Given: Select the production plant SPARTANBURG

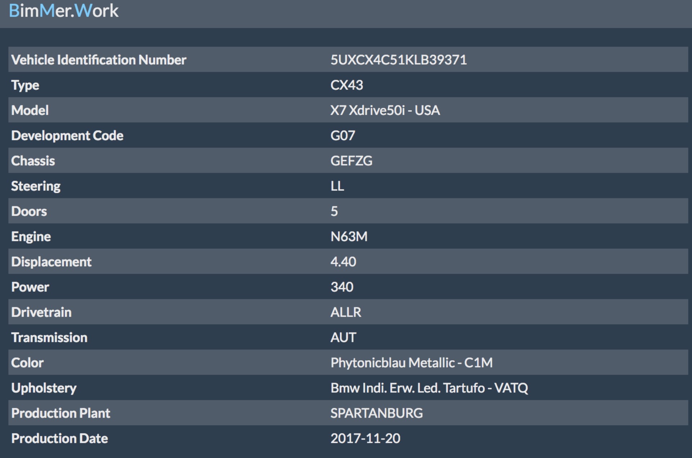Looking at the screenshot, I should tap(376, 413).
